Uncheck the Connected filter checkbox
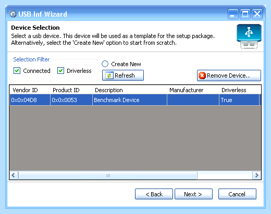The image size is (271, 214). point(17,71)
